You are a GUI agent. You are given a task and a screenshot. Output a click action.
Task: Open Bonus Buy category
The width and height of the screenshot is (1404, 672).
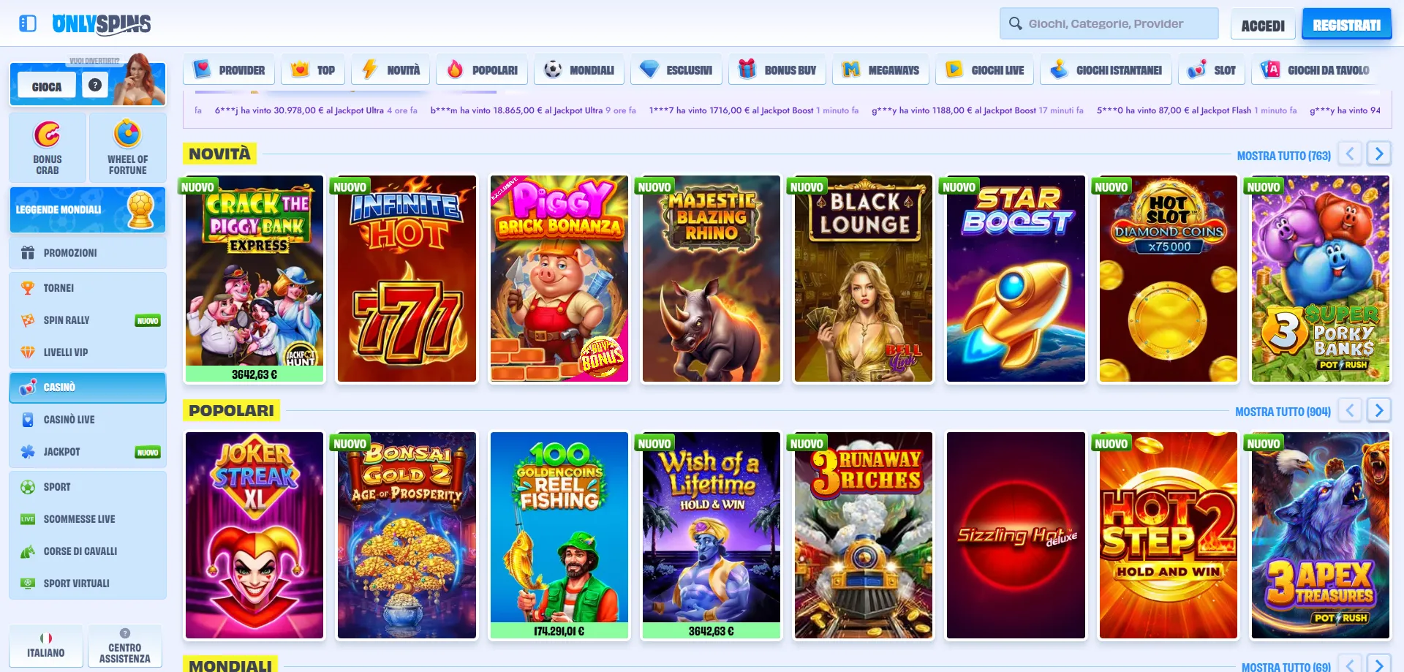(x=777, y=70)
